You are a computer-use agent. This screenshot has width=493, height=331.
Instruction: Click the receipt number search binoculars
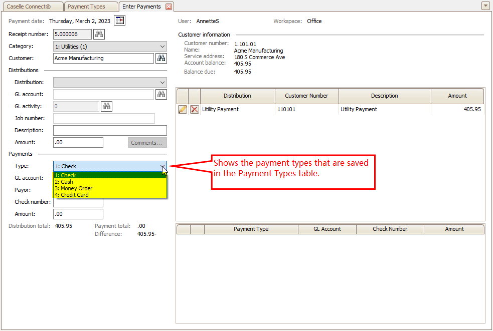tap(99, 34)
